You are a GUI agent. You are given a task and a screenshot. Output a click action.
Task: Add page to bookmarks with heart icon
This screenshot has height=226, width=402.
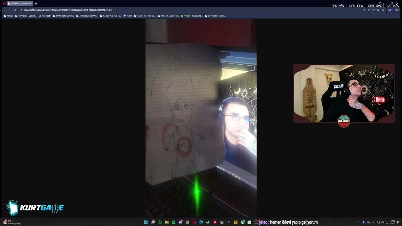(373, 10)
